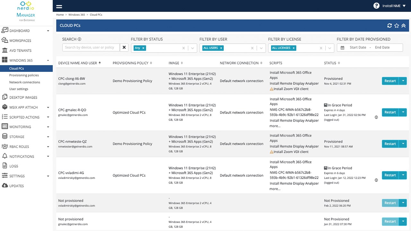Open Restart dropdown arrow for CPC-clong-X6-8W
Image resolution: width=411 pixels, height=231 pixels.
pyautogui.click(x=403, y=81)
